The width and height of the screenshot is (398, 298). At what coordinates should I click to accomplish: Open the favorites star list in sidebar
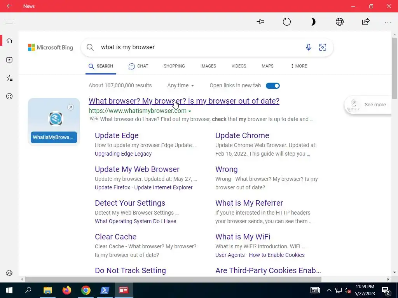[9, 78]
